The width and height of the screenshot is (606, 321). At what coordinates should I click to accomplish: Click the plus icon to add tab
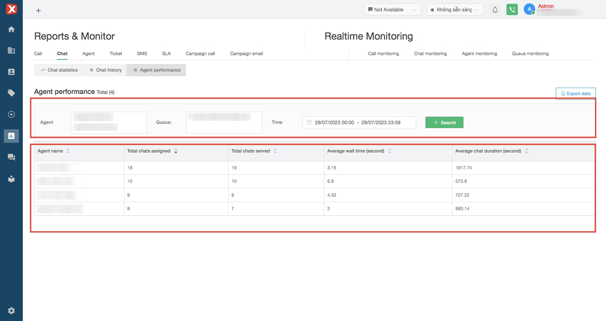pos(38,11)
